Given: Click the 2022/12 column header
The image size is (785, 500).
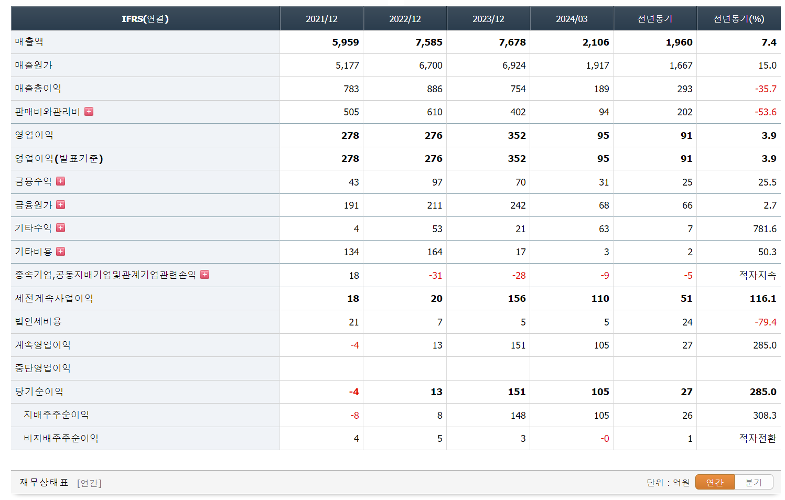Looking at the screenshot, I should click(x=405, y=19).
